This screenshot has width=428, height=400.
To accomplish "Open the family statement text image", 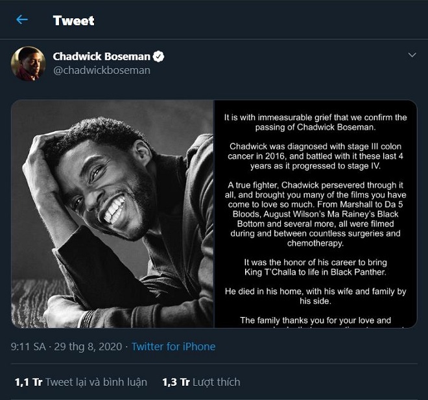I will pyautogui.click(x=316, y=214).
